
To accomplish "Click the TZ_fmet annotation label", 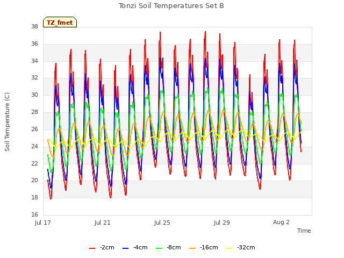I will tap(60, 23).
